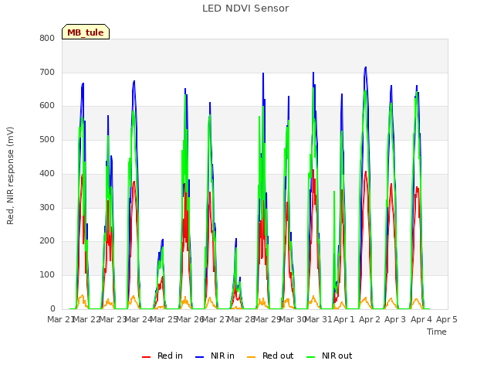Click the Mar 31 x-axis date label
Screen dimensions: 494x371
pos(319,319)
